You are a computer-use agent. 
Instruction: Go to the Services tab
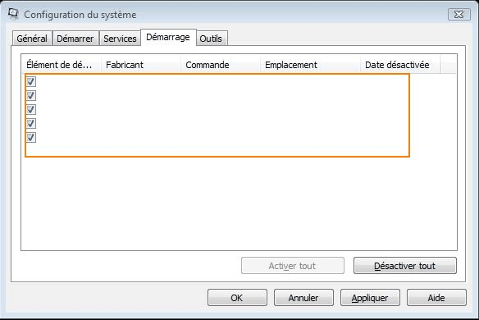[120, 39]
